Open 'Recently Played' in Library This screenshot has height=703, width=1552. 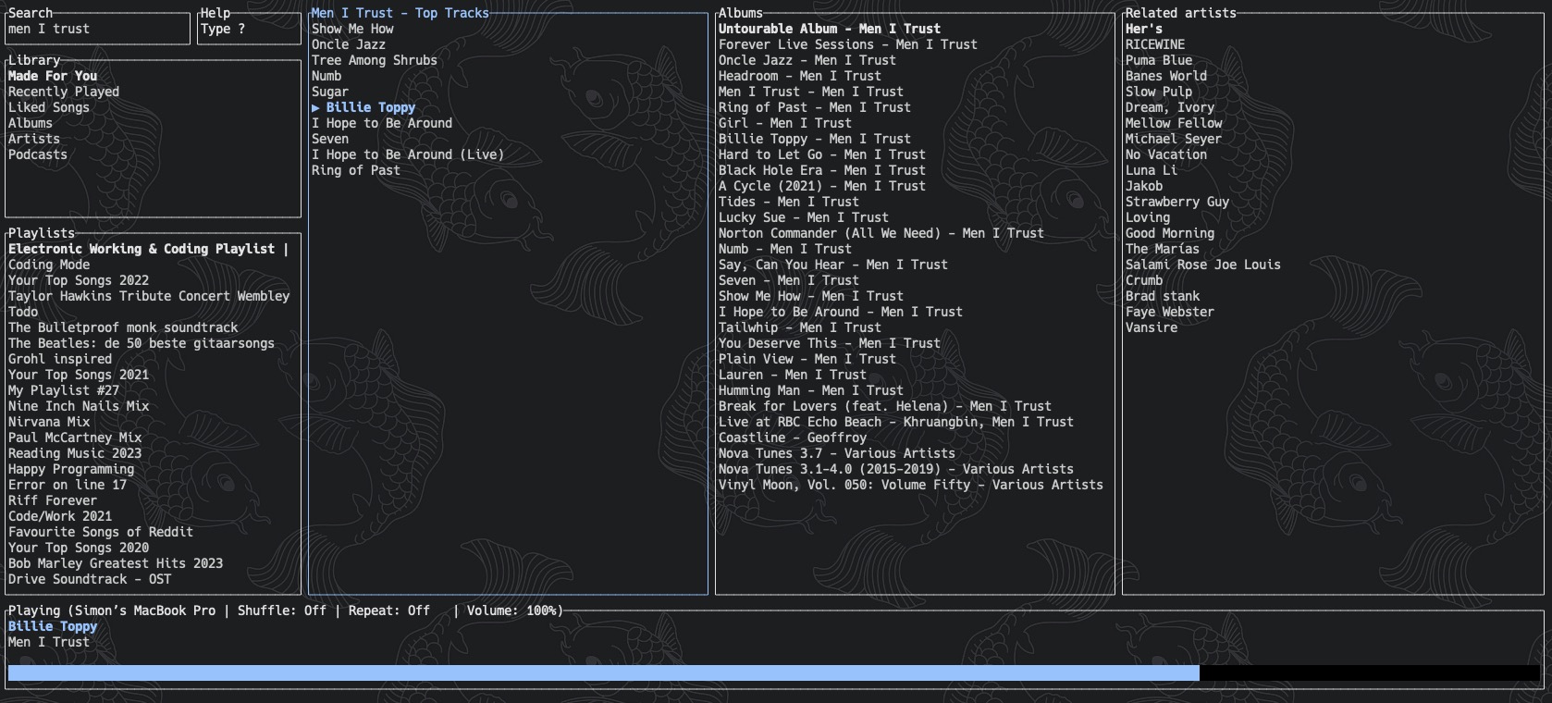pyautogui.click(x=64, y=92)
